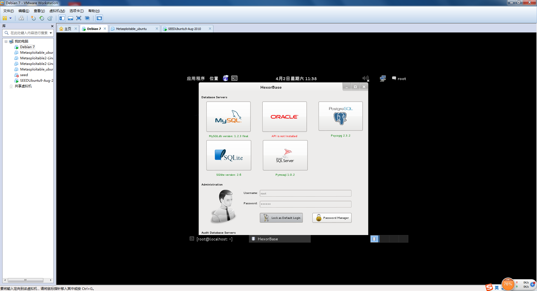Choose the MySQL database server
This screenshot has height=291, width=537.
[229, 117]
